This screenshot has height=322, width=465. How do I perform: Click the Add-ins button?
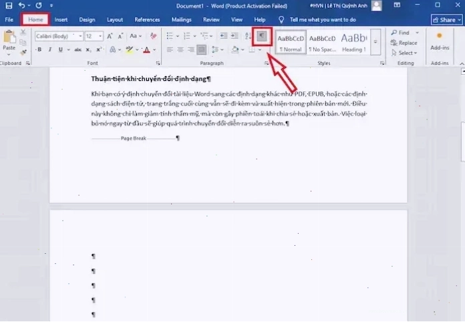coord(440,41)
